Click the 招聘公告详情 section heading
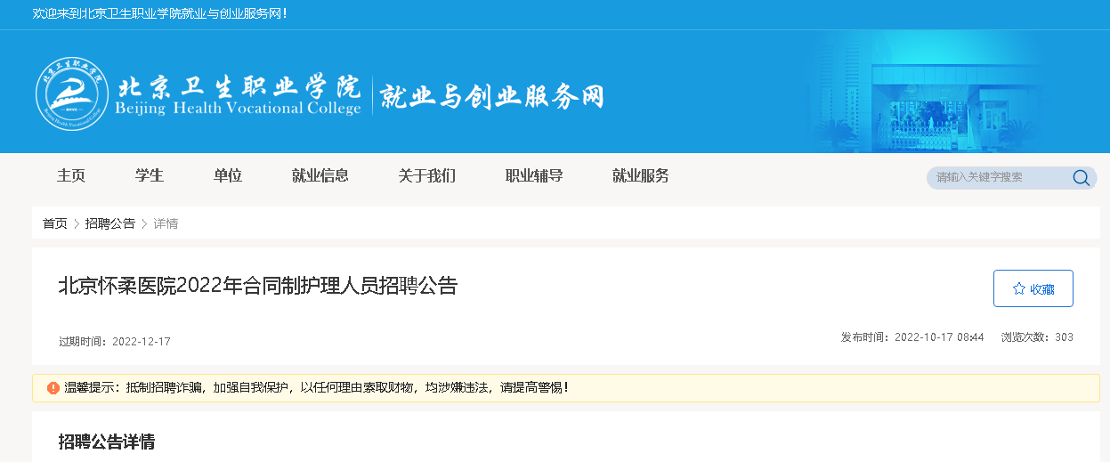The height and width of the screenshot is (462, 1110). click(x=107, y=442)
